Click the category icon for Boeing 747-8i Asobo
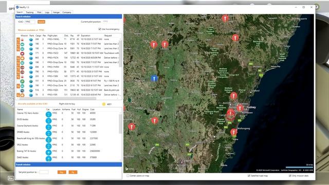Screen dimensions: 329x185 tap(48, 152)
